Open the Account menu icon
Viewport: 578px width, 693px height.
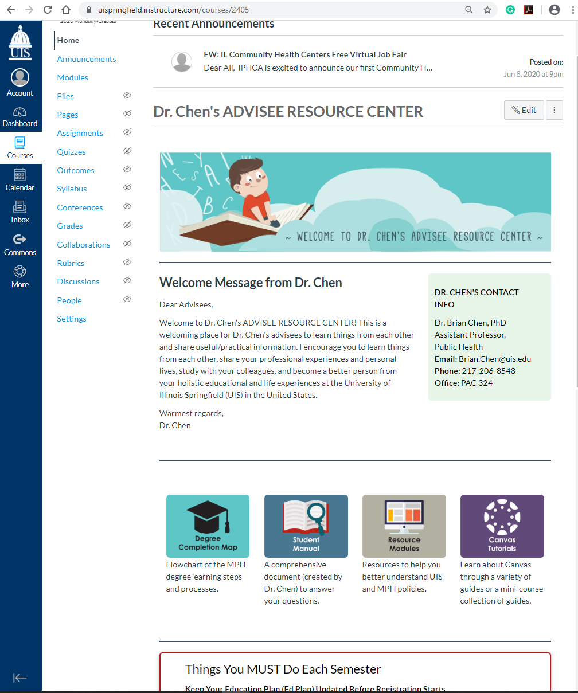20,78
